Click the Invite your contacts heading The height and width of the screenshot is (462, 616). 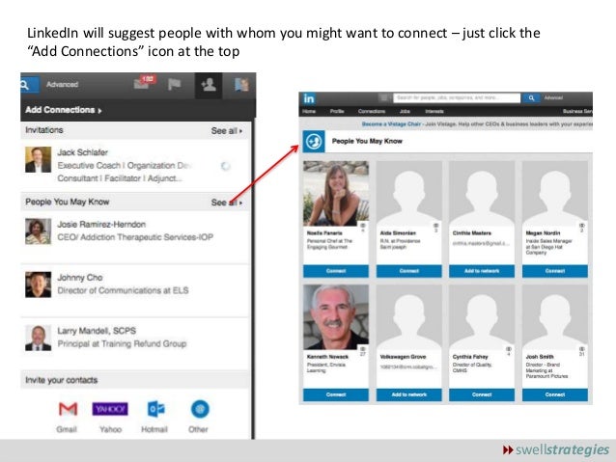(x=61, y=380)
